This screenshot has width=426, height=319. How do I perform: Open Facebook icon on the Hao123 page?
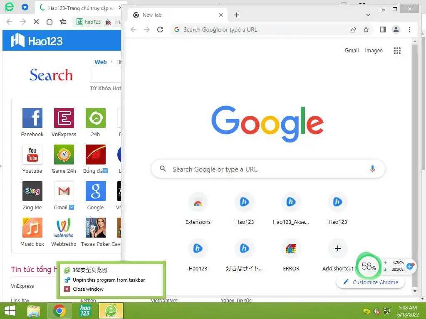click(32, 118)
